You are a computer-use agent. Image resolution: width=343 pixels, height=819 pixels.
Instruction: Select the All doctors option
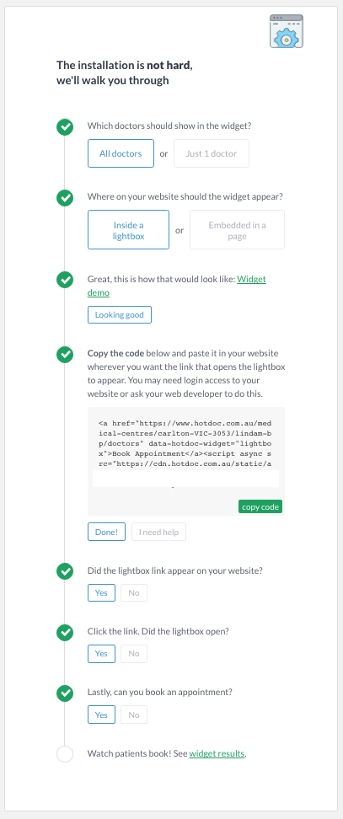[x=121, y=153]
